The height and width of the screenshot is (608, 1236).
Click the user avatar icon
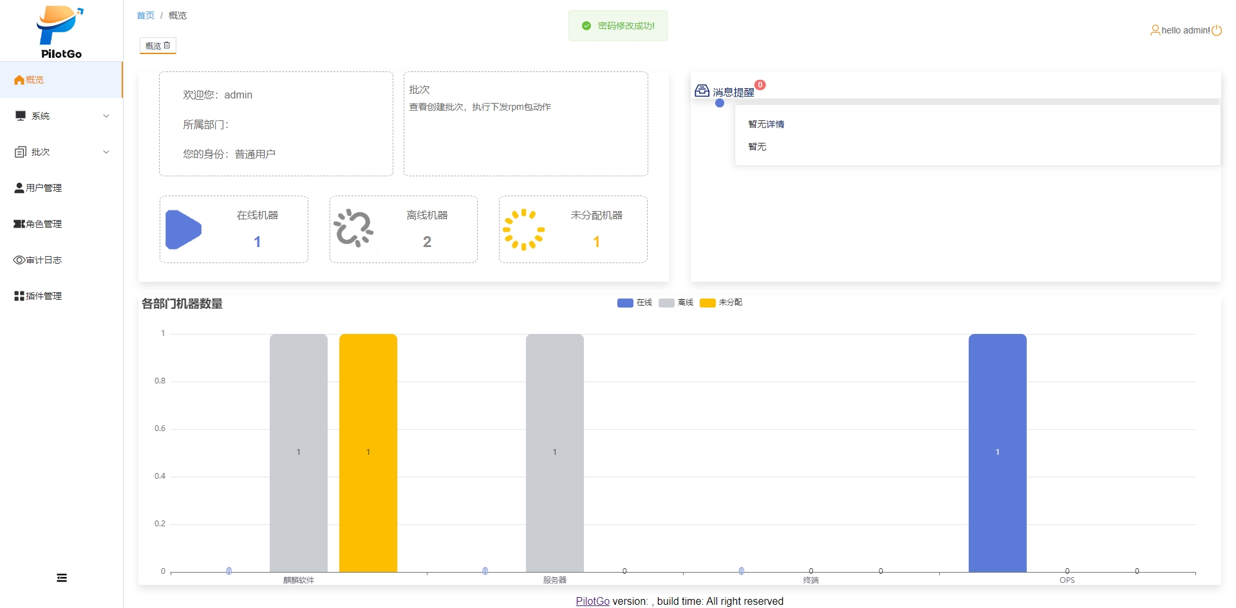click(x=1155, y=30)
